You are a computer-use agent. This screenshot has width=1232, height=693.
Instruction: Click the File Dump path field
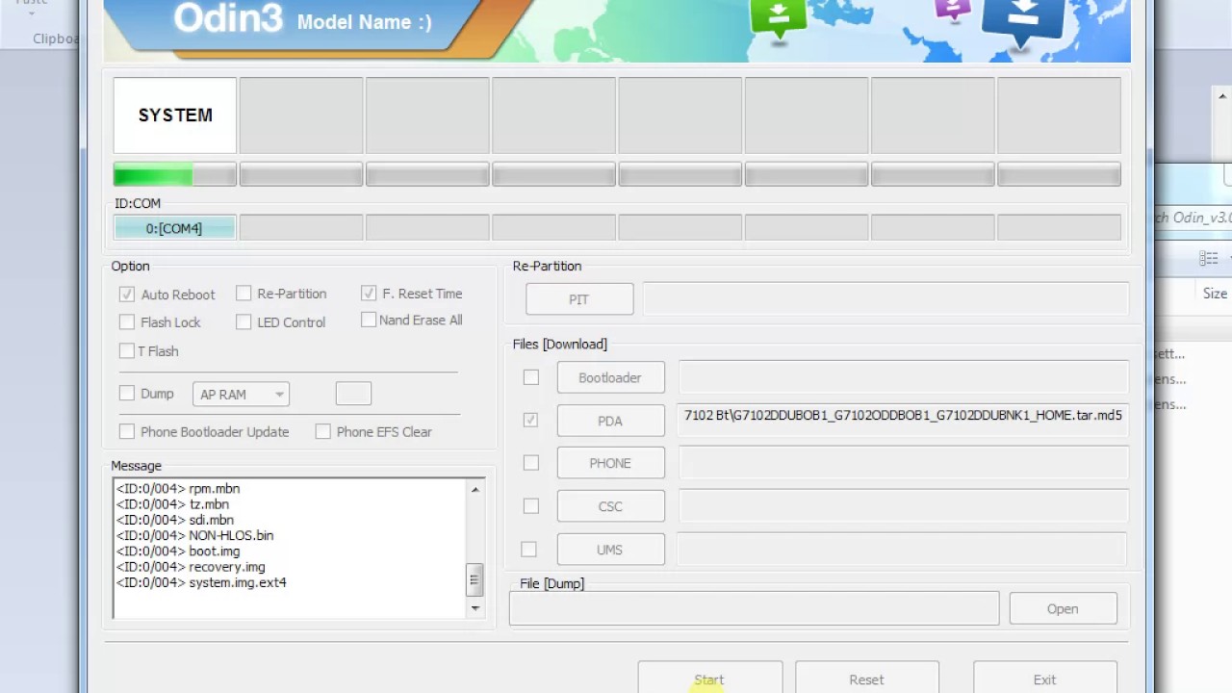(754, 608)
